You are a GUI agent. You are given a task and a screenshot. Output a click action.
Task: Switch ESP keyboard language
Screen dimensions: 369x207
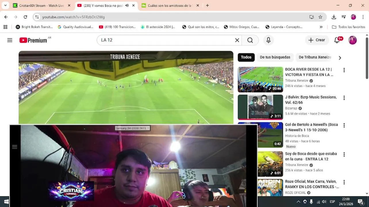pos(332,202)
